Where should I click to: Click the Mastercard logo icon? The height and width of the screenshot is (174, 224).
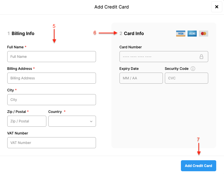(x=203, y=34)
